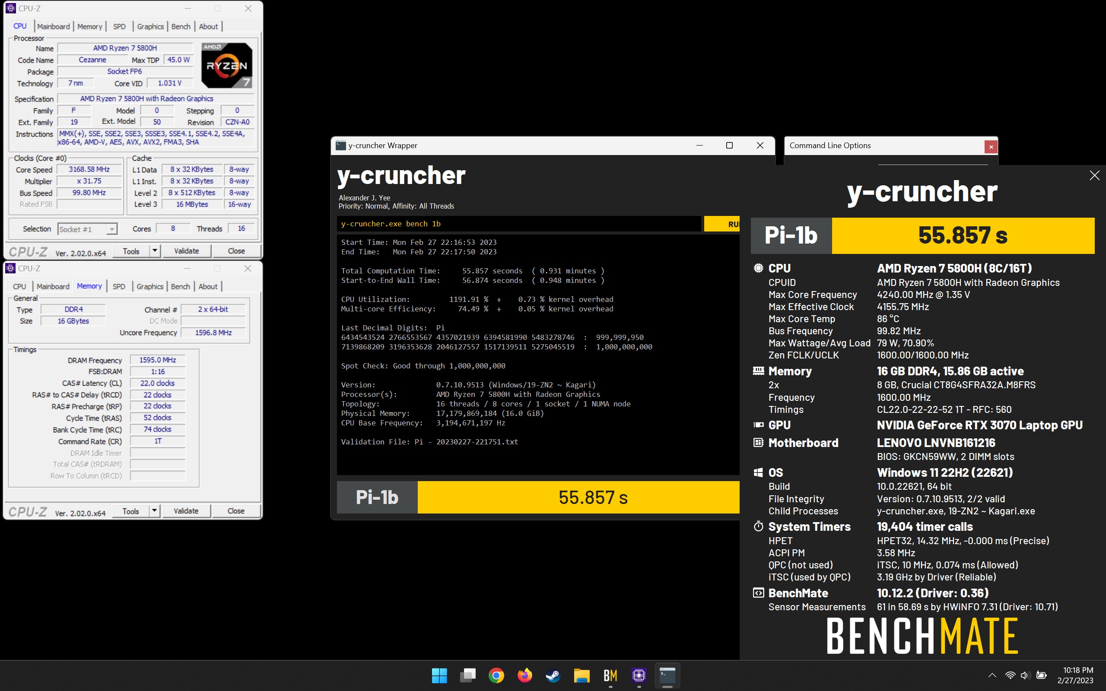Click Tools button in top CPU-Z
Viewport: 1106px width, 691px height.
[x=131, y=251]
